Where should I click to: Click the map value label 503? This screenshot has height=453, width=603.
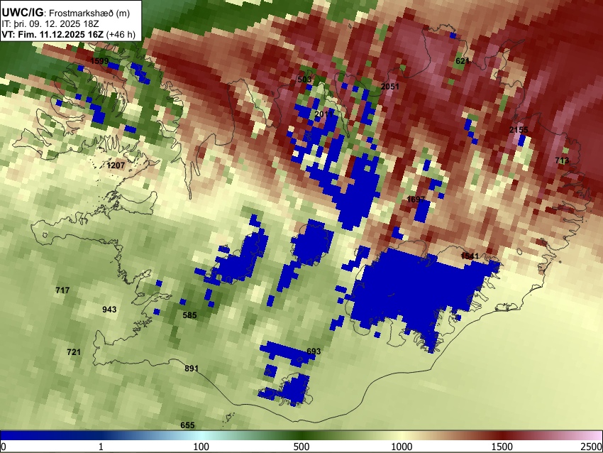(x=304, y=80)
